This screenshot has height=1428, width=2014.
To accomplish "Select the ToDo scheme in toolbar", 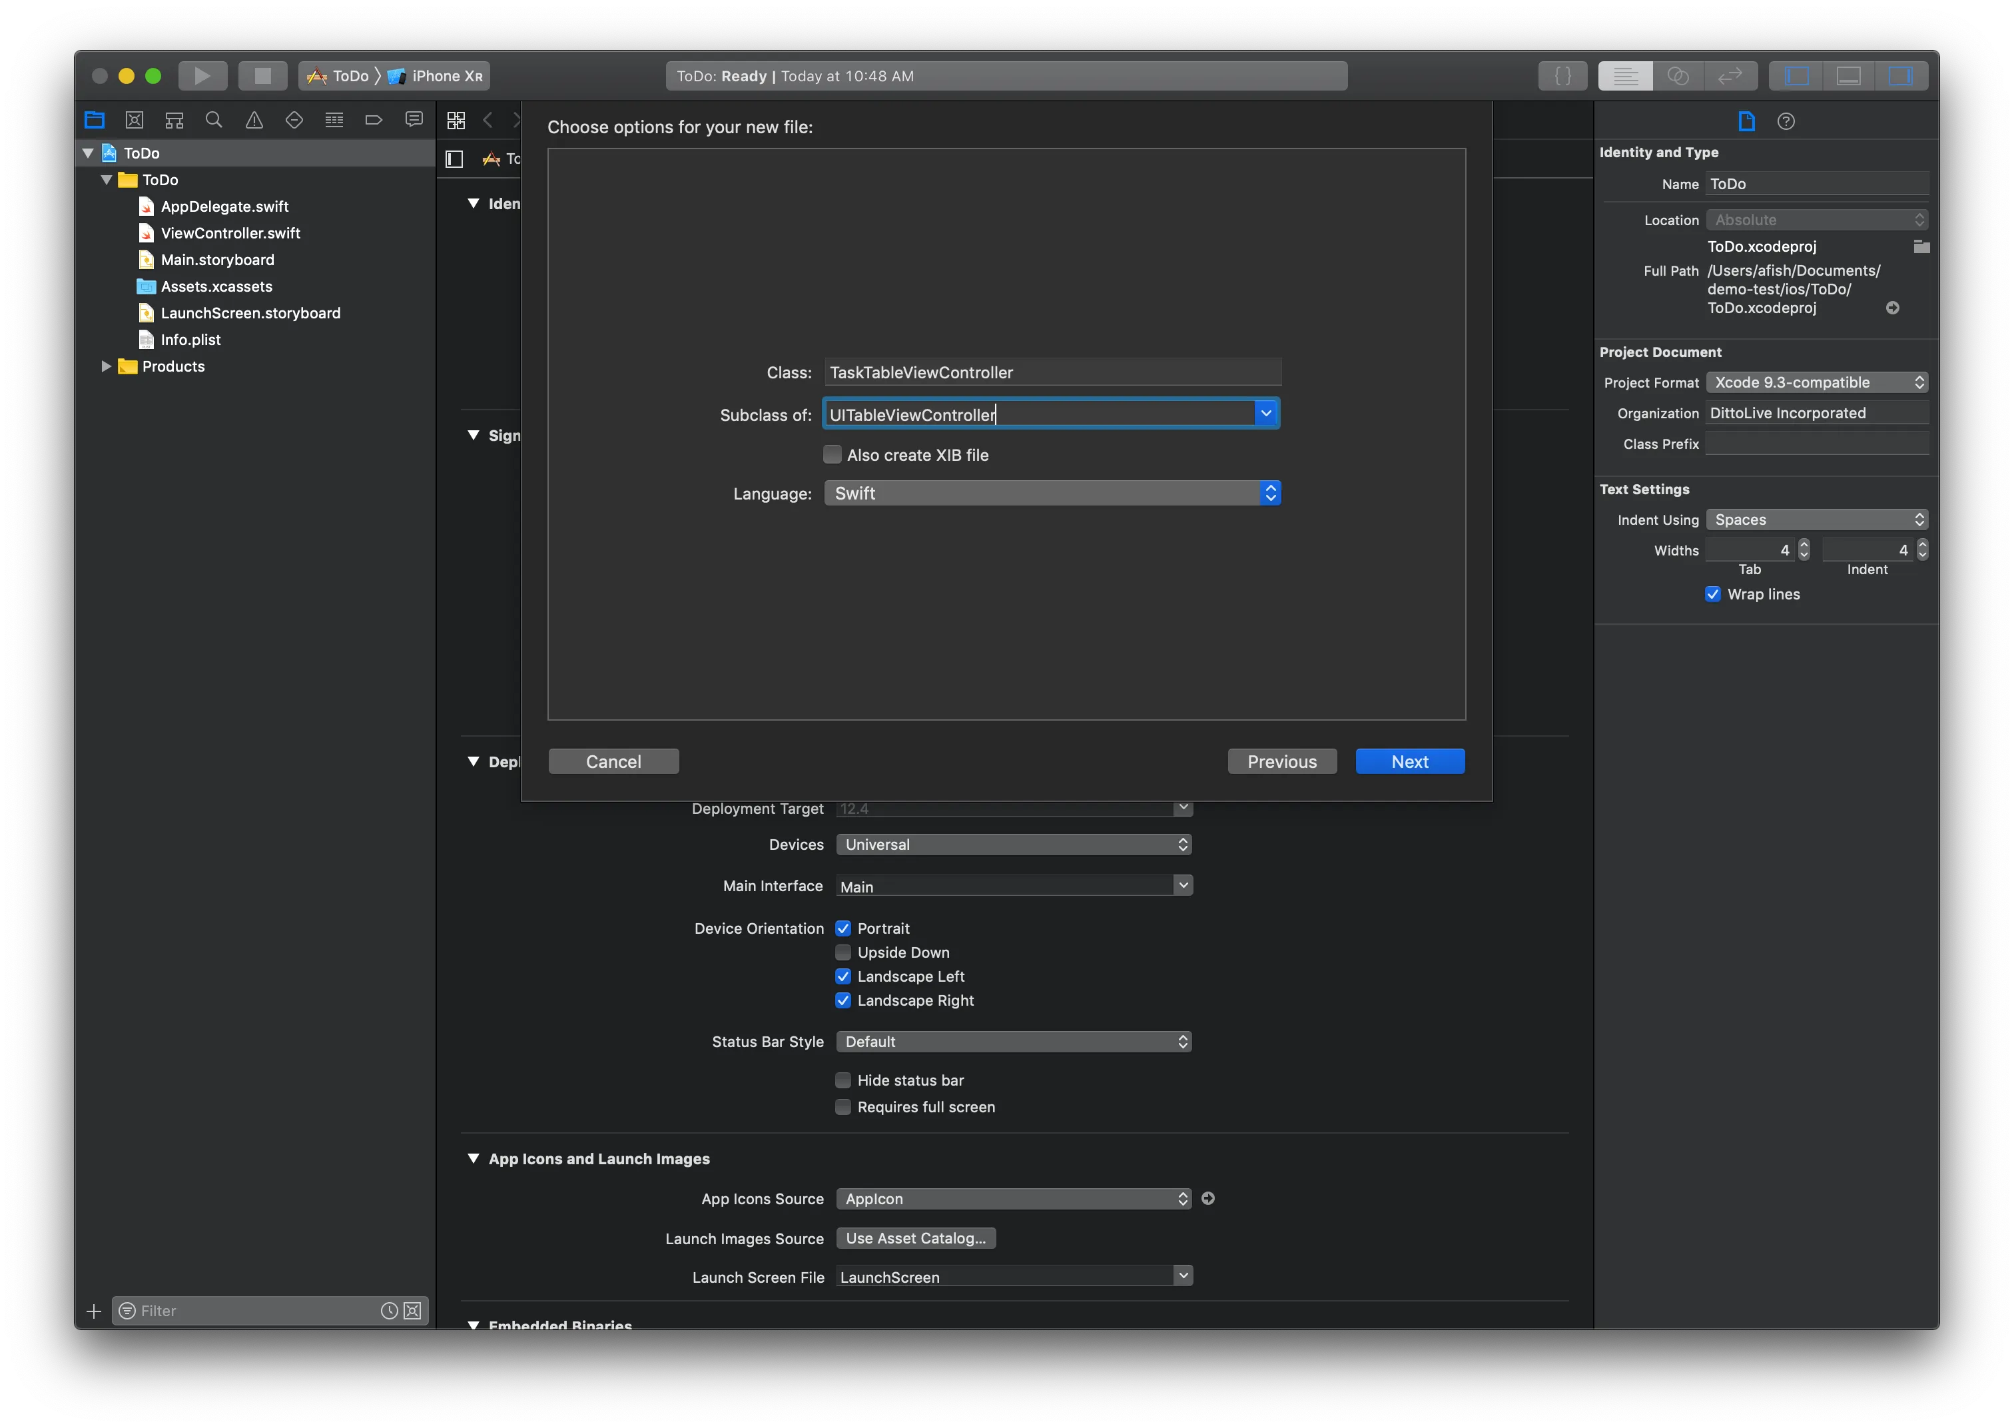I will (x=338, y=76).
